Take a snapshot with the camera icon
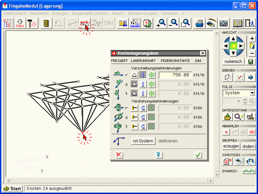The image size is (258, 194). coord(224,23)
